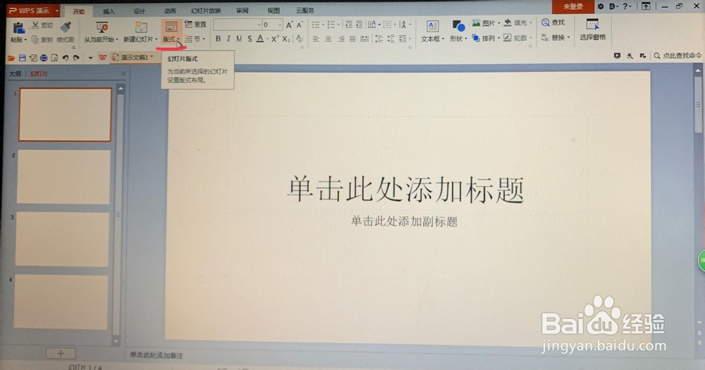Apply text Shadow (S) formatting
Screen dimensions: 705x370
(250, 39)
